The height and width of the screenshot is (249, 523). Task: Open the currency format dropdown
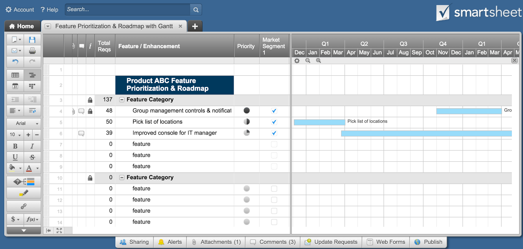[15, 219]
